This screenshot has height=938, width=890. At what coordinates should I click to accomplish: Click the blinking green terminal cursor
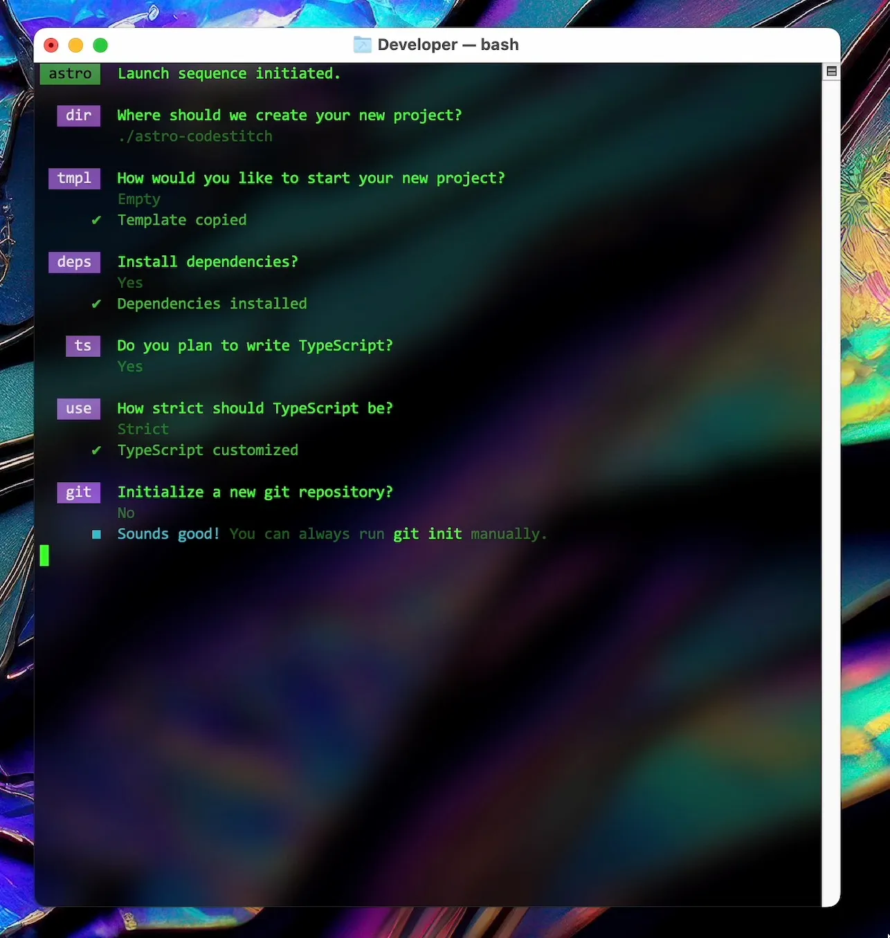pyautogui.click(x=45, y=555)
